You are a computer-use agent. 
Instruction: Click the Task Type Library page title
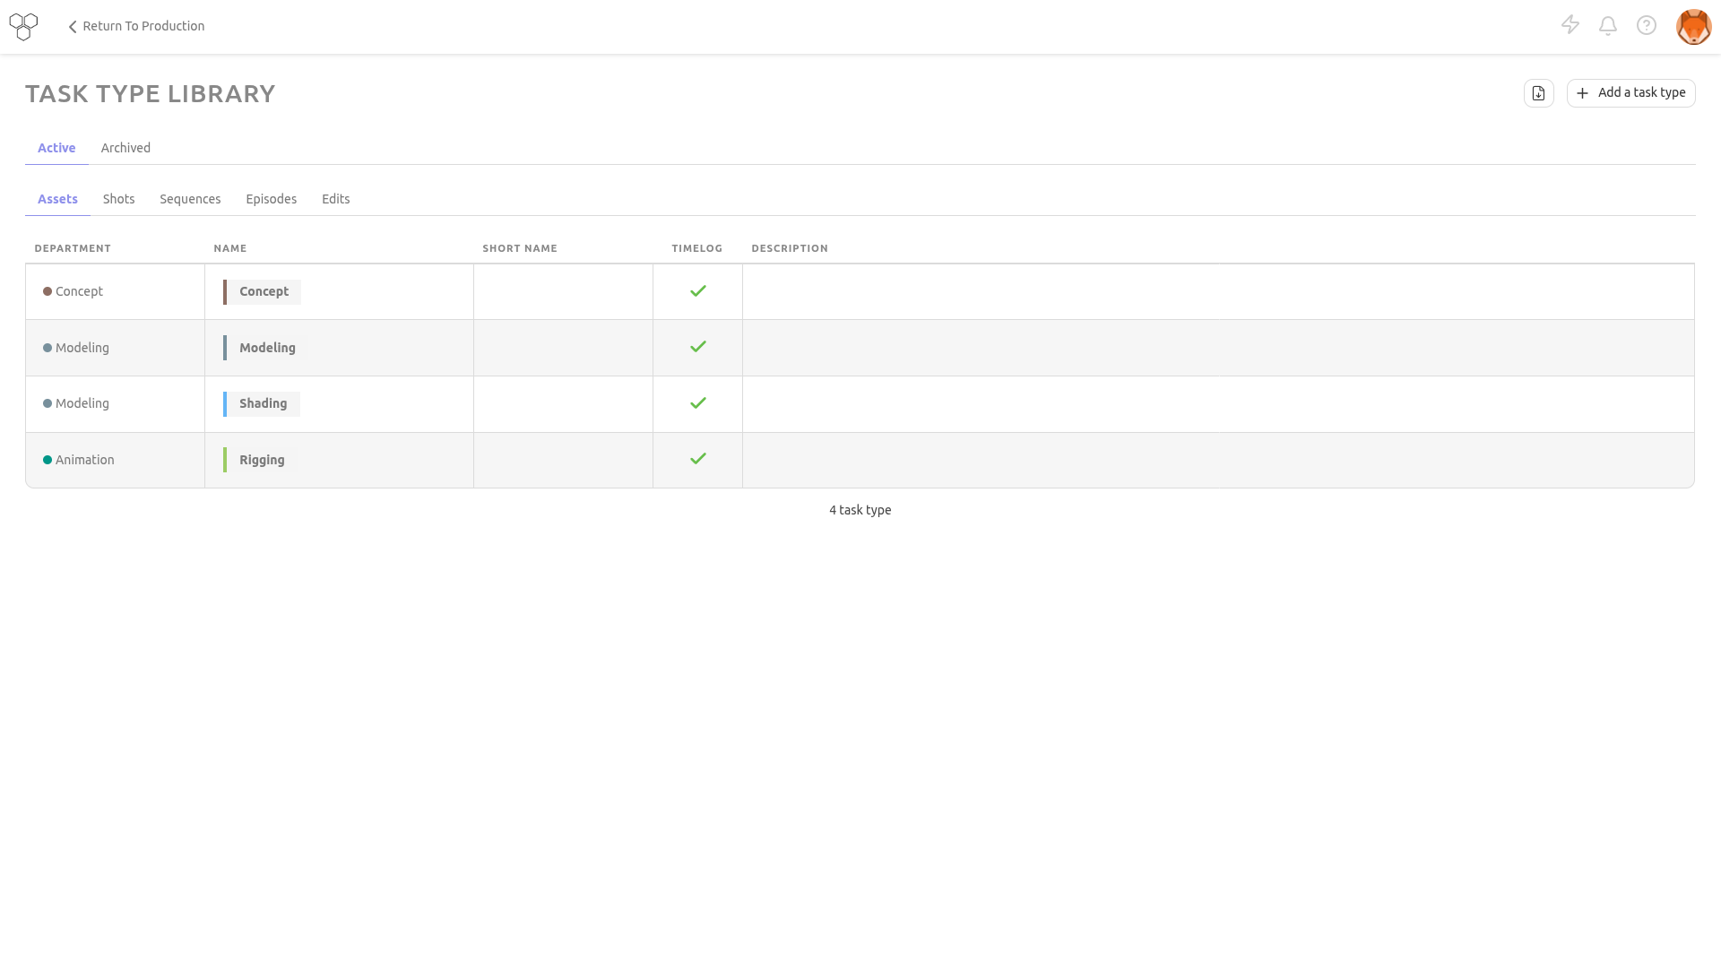click(x=151, y=93)
